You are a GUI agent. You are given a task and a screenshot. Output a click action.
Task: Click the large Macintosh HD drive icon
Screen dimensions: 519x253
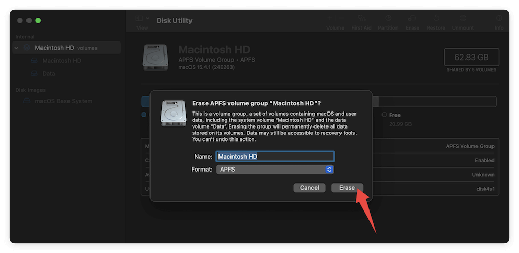(155, 57)
